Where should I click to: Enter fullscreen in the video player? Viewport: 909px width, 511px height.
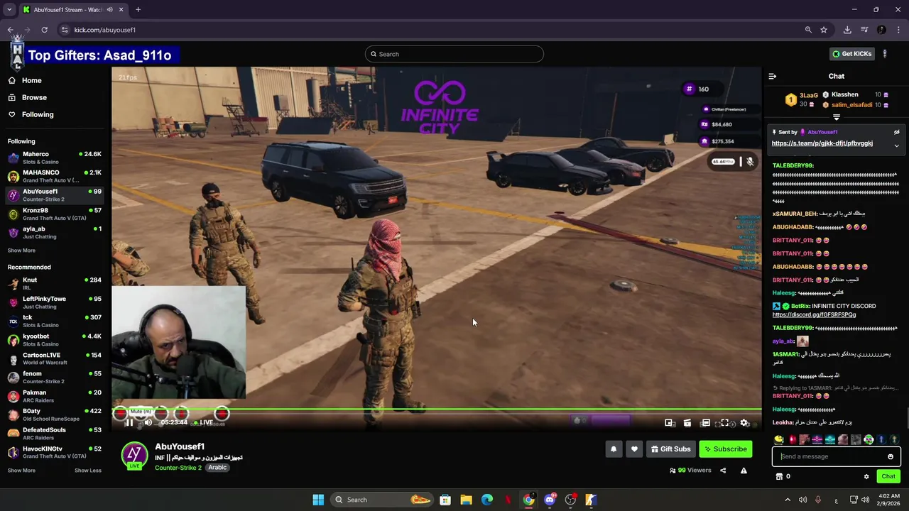725,423
